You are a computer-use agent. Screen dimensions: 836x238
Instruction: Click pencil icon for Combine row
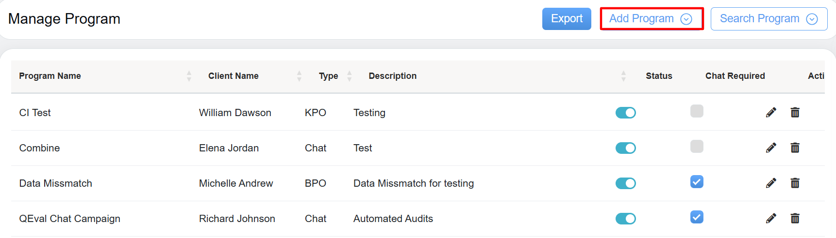pyautogui.click(x=771, y=148)
